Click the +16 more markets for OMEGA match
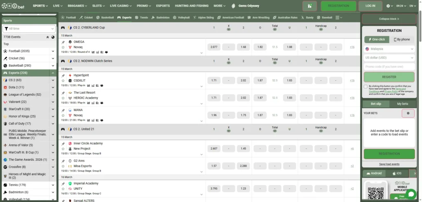The height and width of the screenshot is (202, 422). coord(352,47)
